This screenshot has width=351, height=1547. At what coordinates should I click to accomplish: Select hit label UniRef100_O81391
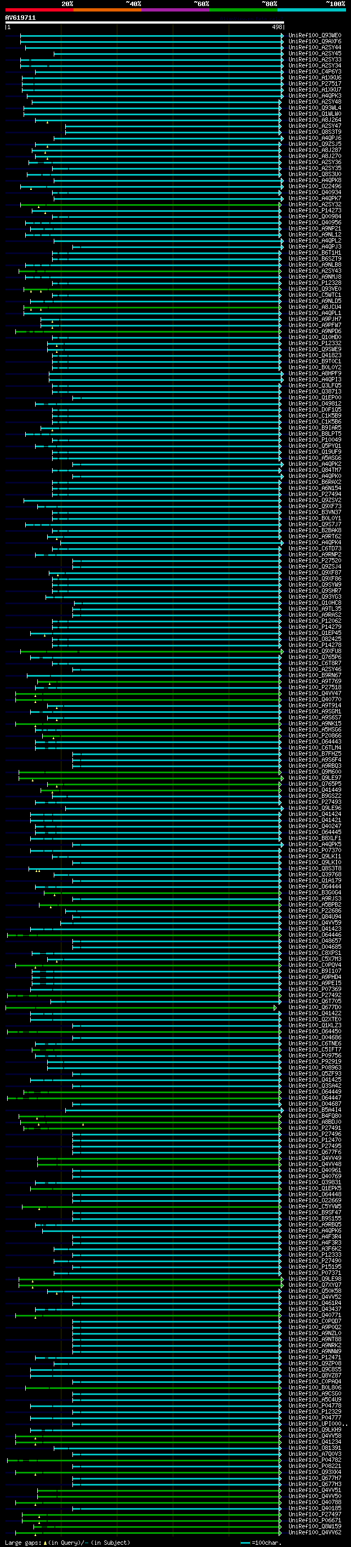pyautogui.click(x=315, y=1447)
